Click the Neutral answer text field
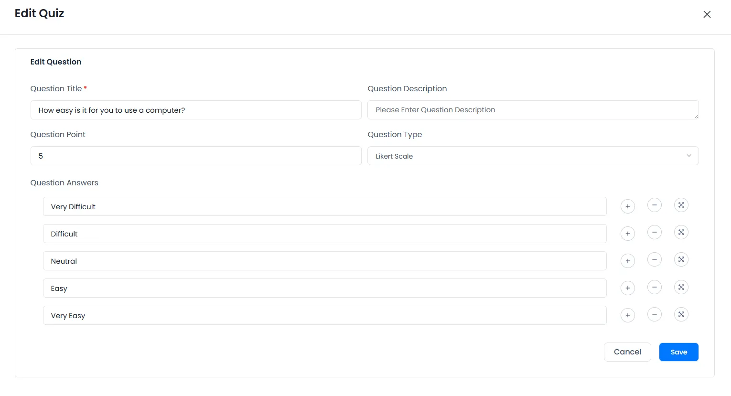The image size is (731, 396). pyautogui.click(x=325, y=261)
